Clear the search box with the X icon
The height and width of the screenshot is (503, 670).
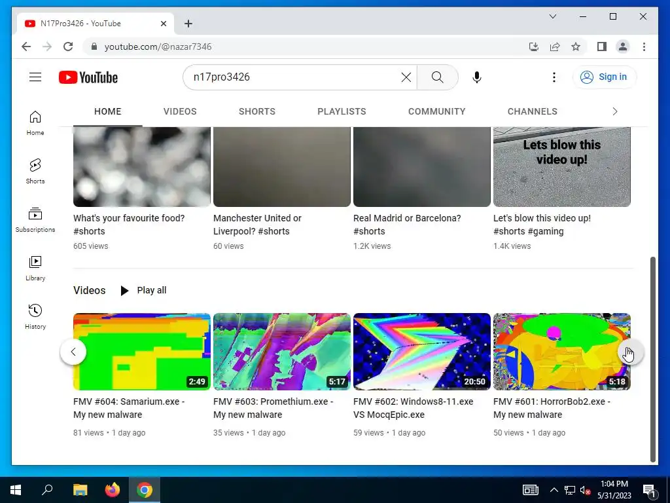pyautogui.click(x=406, y=77)
